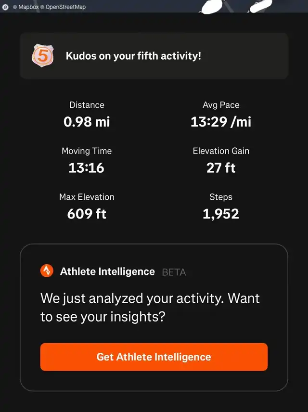
Task: Click the Strava Athlete Intelligence logo icon
Action: [47, 270]
